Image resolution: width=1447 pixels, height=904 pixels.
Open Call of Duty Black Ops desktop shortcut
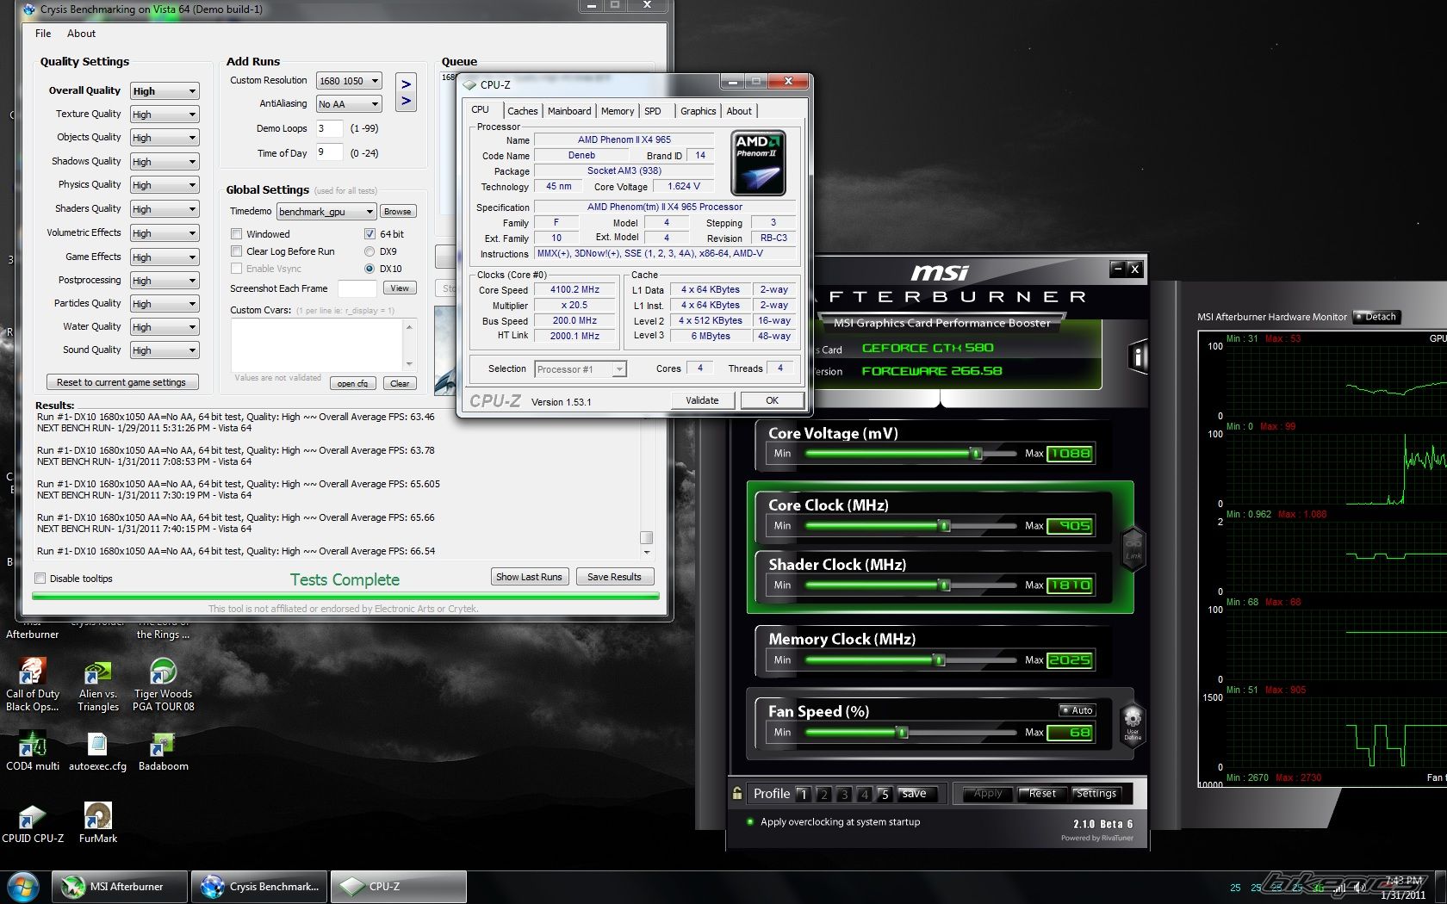(x=33, y=684)
